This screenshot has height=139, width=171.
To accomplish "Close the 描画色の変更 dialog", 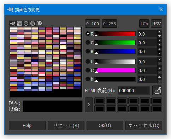I will (161, 10).
